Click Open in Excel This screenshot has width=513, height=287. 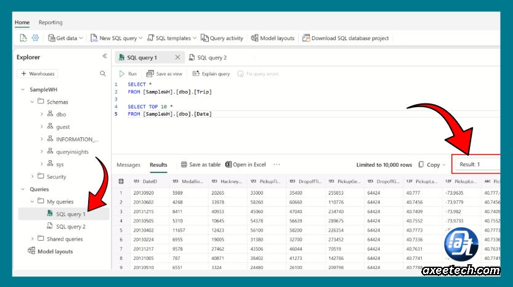[245, 164]
